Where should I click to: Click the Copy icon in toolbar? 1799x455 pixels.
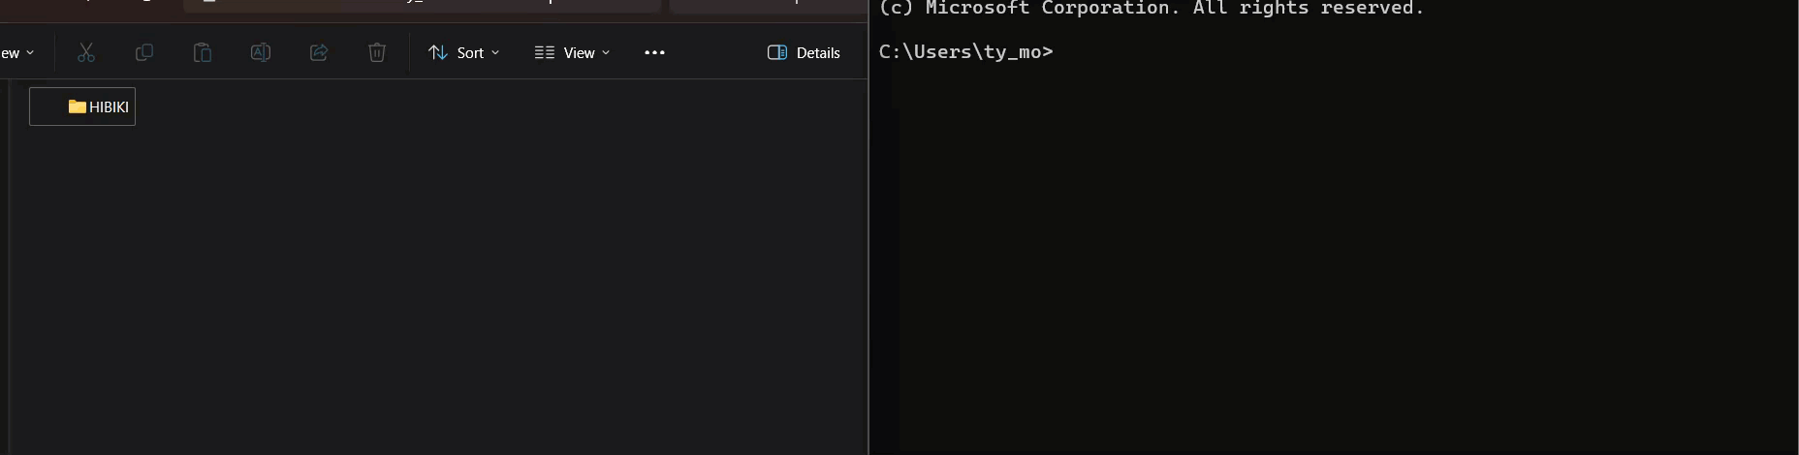(x=144, y=52)
